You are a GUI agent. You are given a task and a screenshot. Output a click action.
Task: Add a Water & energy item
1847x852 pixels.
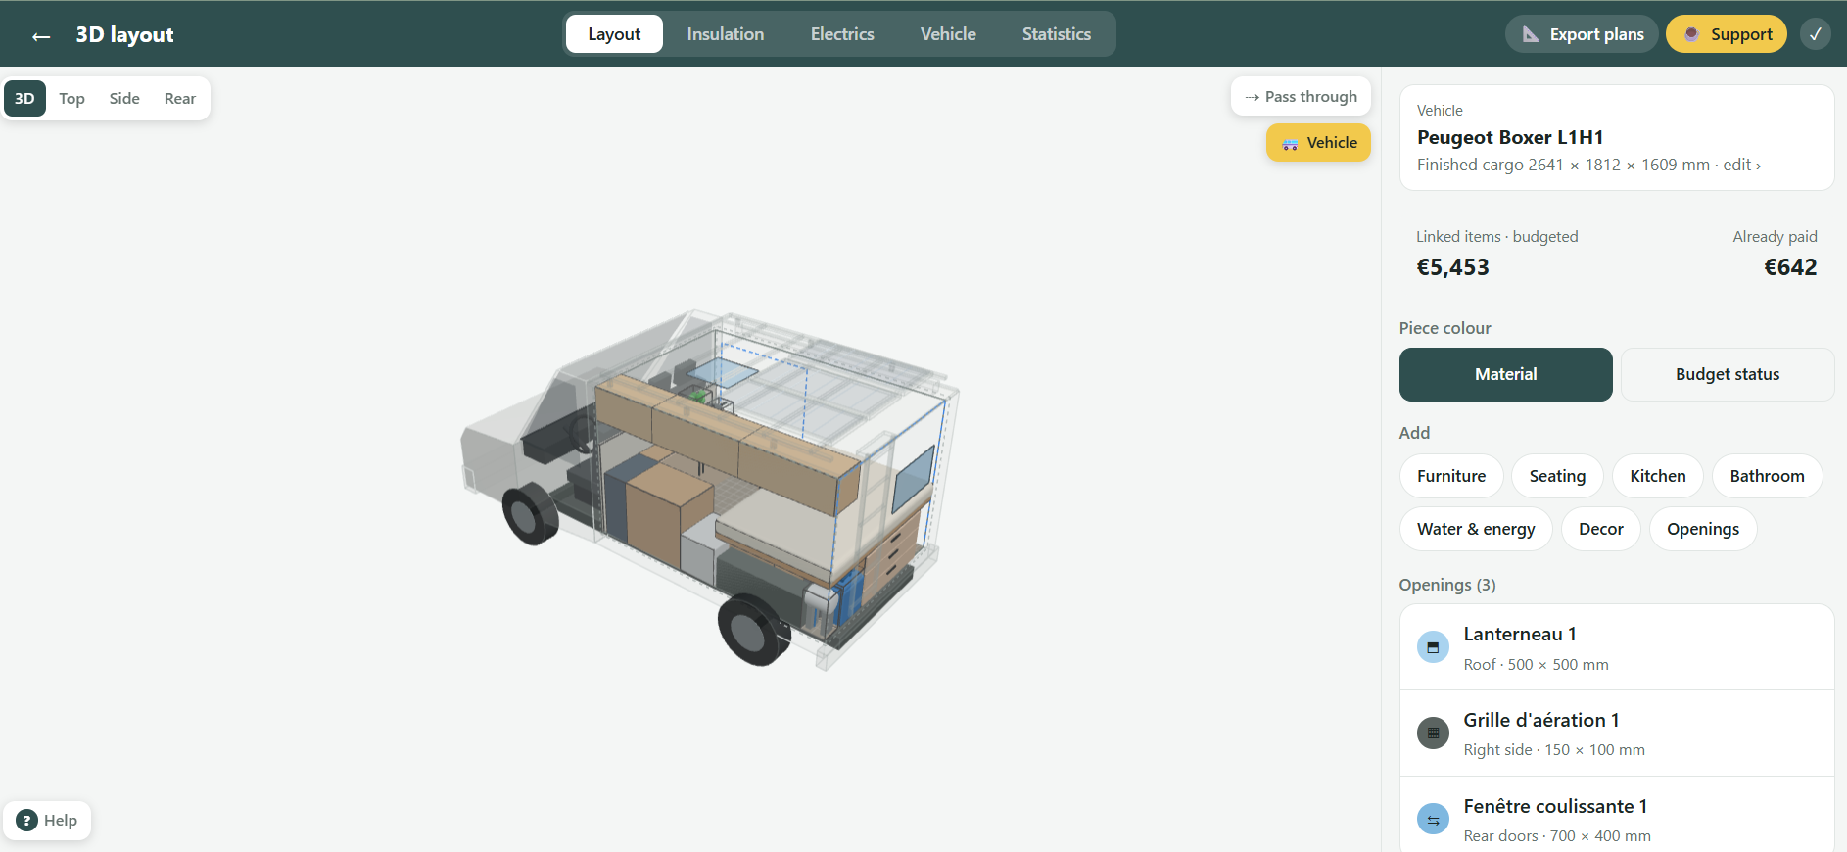(x=1476, y=529)
